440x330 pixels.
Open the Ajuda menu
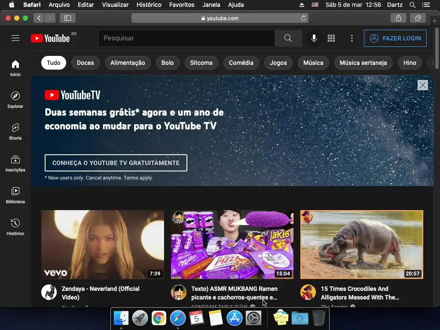point(236,5)
